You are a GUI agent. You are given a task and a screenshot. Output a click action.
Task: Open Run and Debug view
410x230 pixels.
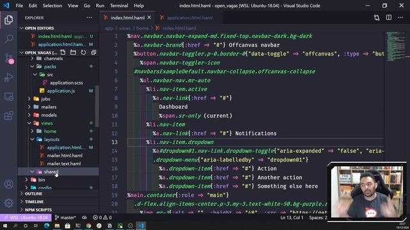(x=8, y=77)
